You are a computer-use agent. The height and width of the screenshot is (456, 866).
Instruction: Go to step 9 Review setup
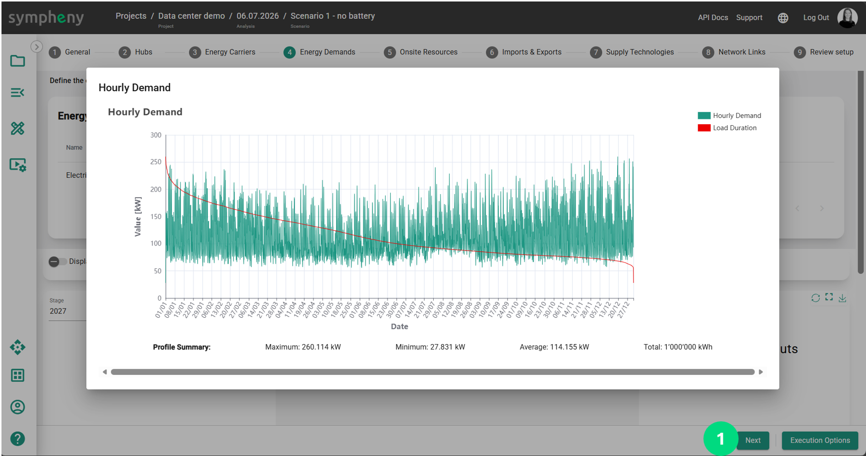(823, 52)
